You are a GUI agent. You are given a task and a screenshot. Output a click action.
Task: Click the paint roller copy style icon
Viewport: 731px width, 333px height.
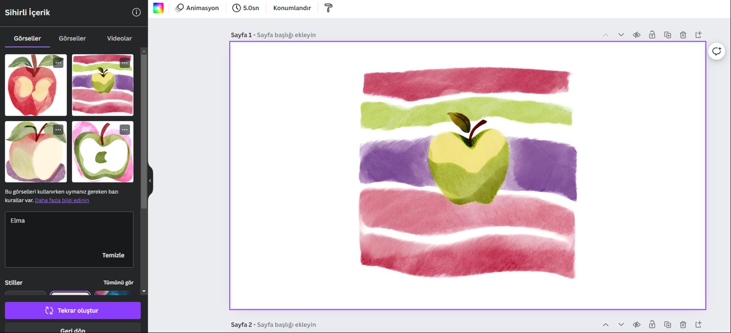click(x=328, y=8)
